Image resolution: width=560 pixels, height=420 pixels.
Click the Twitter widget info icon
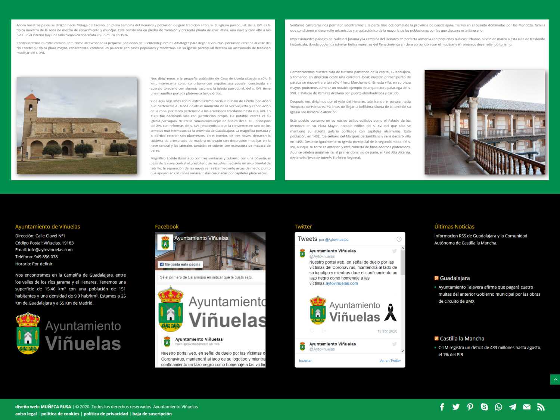[399, 239]
